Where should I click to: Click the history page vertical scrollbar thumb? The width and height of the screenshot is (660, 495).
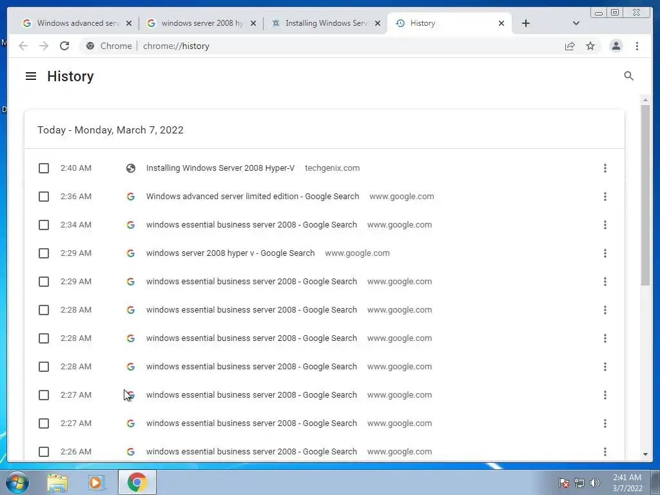pyautogui.click(x=645, y=195)
